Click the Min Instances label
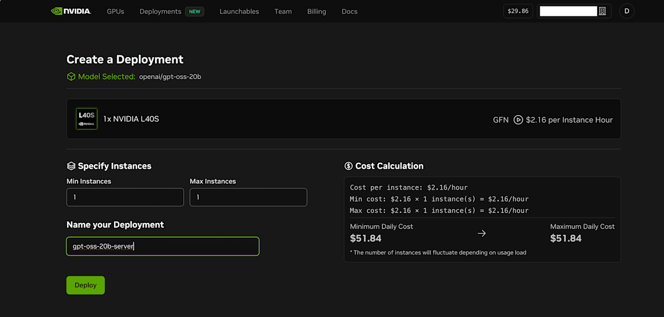Screen dimensions: 664x317 click(x=89, y=181)
